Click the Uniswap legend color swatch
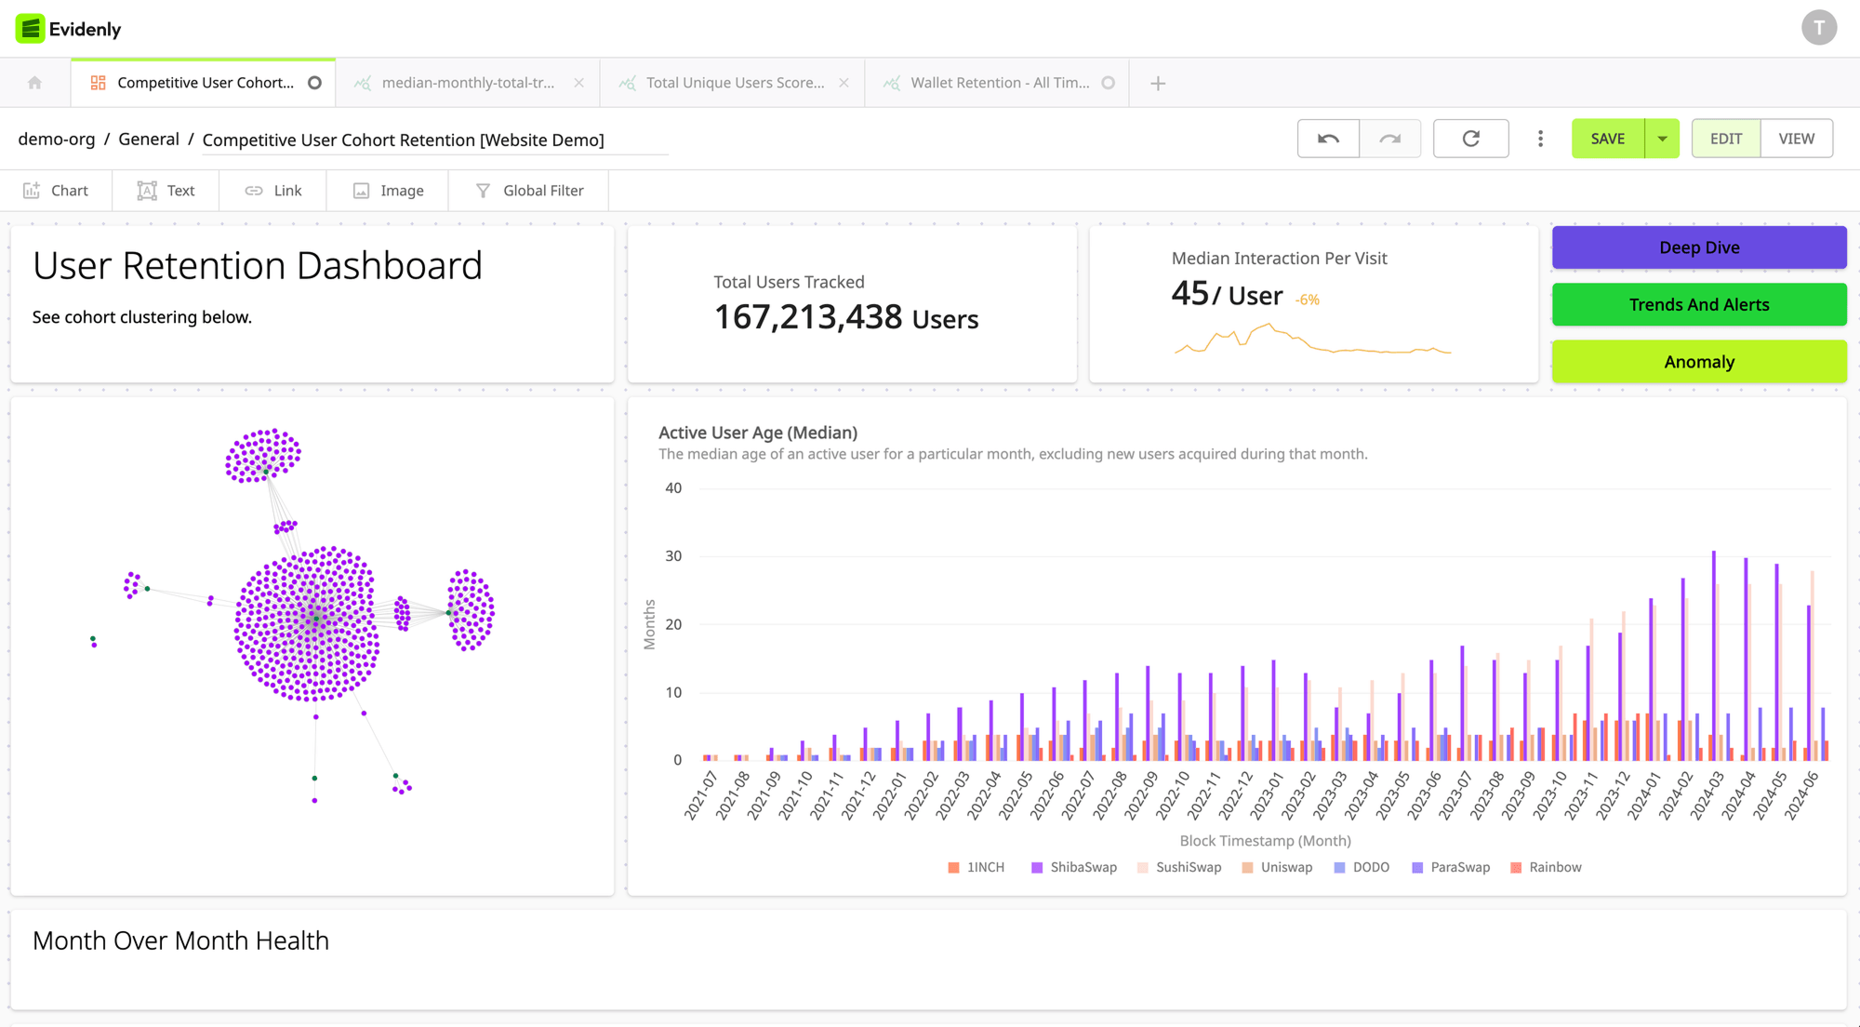The width and height of the screenshot is (1860, 1027). (x=1247, y=868)
